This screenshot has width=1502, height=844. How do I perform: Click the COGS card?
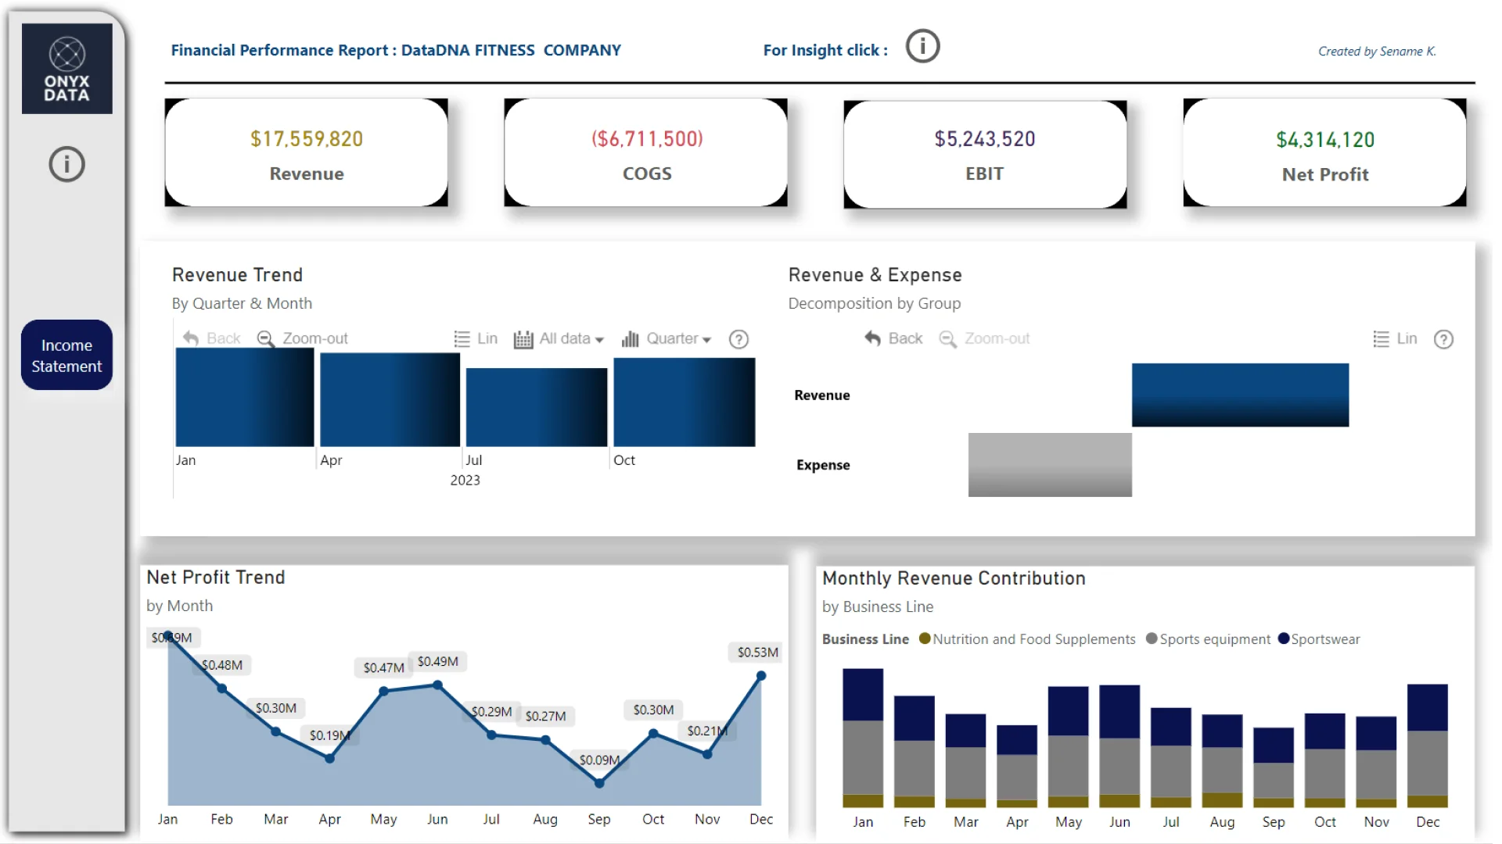pos(646,152)
